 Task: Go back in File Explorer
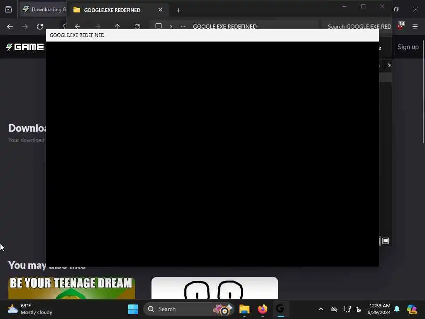point(78,26)
